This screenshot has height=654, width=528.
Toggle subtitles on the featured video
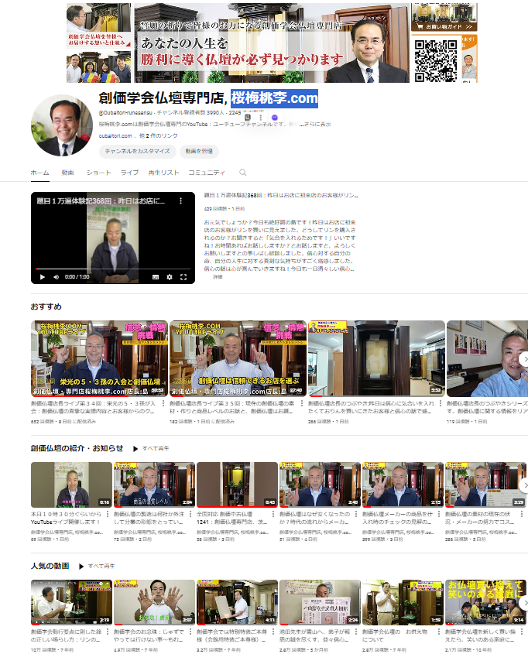tap(156, 276)
